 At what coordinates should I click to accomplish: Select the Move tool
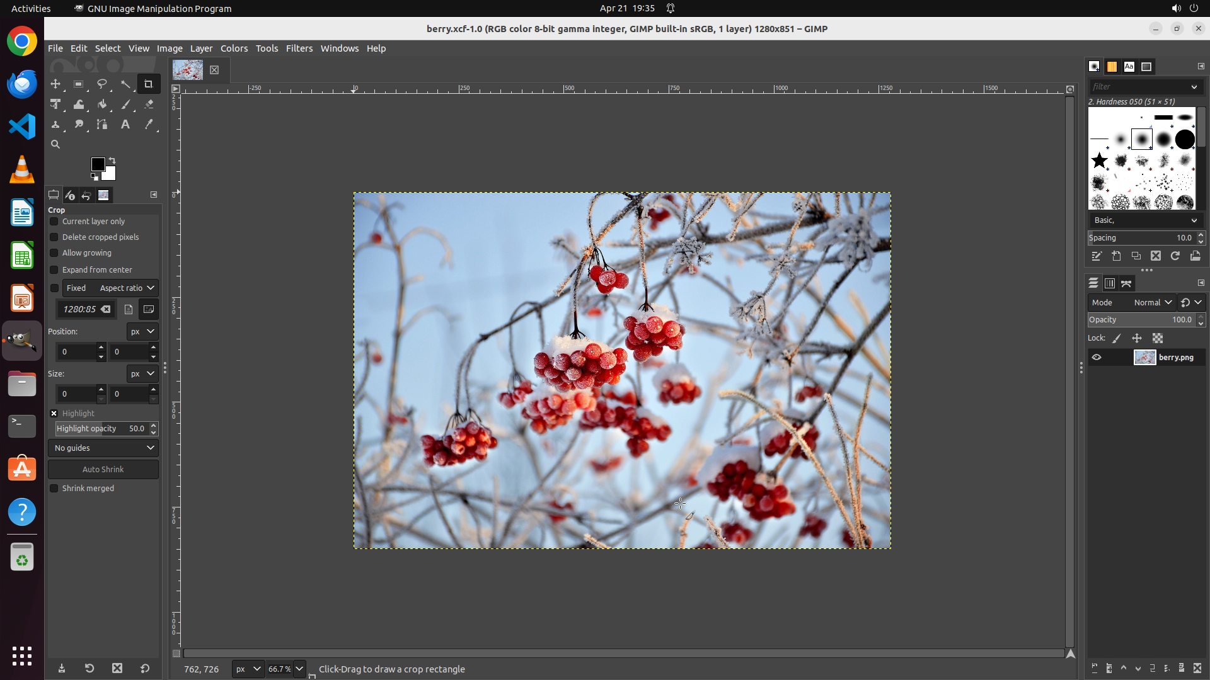coord(55,84)
